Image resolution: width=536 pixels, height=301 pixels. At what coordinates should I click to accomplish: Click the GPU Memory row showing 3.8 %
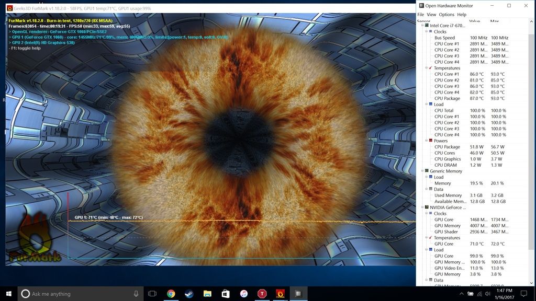click(x=472, y=274)
